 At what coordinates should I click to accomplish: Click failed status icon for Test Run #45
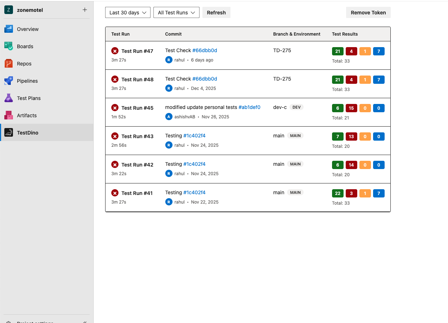(115, 108)
